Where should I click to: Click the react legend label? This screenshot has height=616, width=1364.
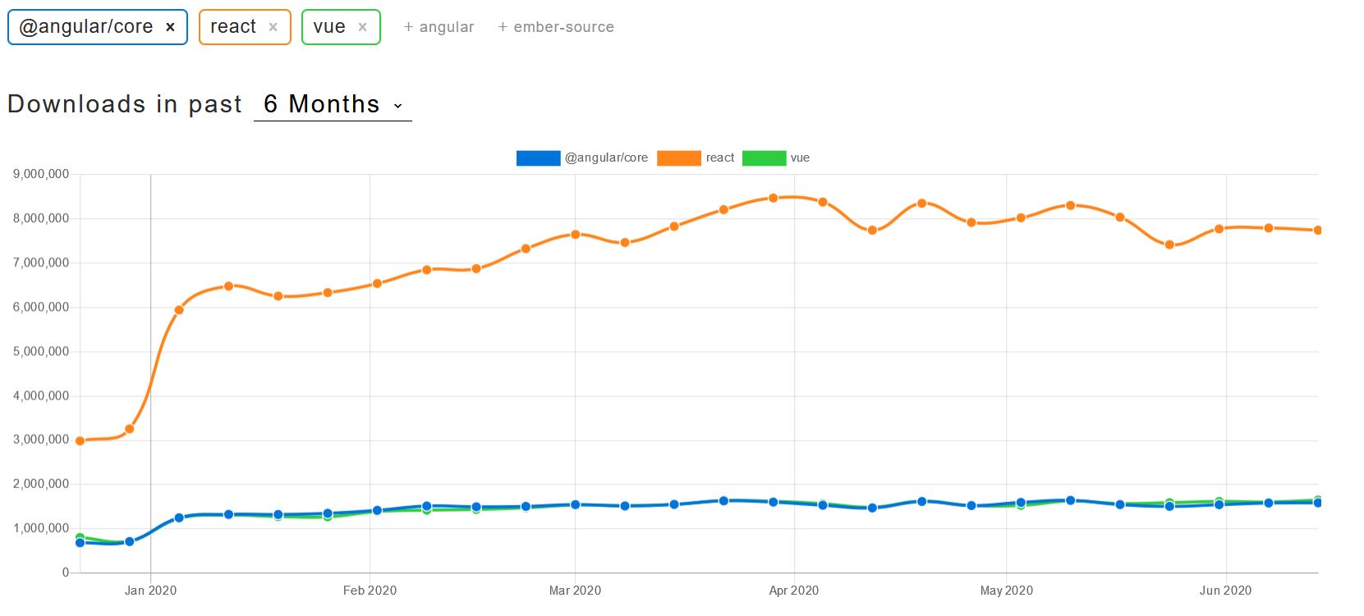click(x=720, y=157)
